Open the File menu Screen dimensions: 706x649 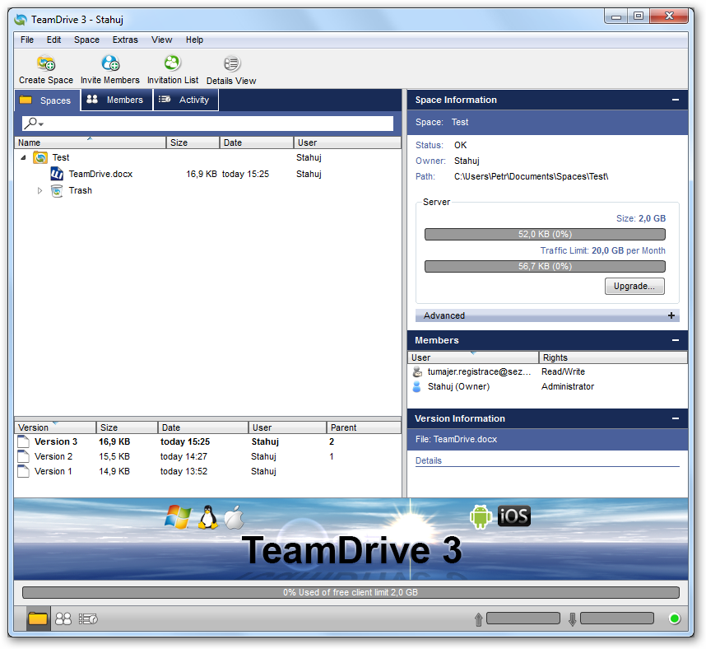coord(27,40)
